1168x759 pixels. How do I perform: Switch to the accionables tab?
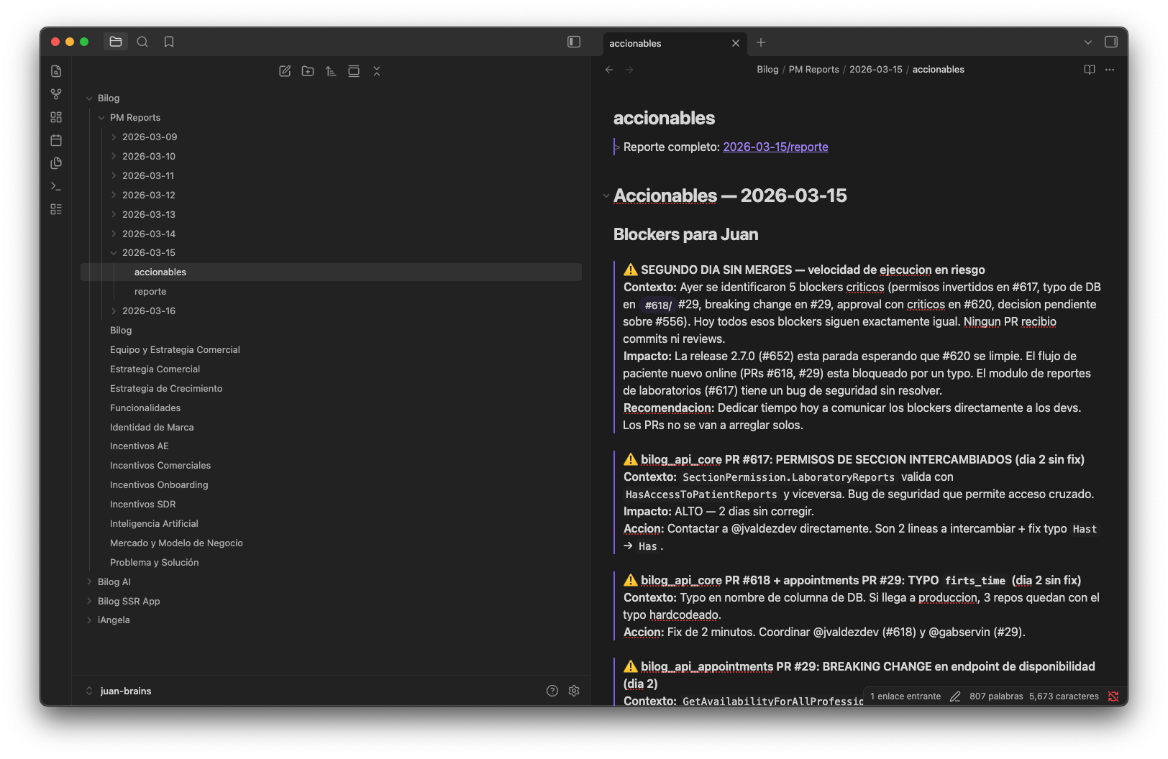point(634,43)
